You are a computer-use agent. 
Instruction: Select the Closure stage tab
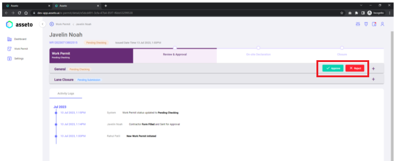tap(342, 55)
